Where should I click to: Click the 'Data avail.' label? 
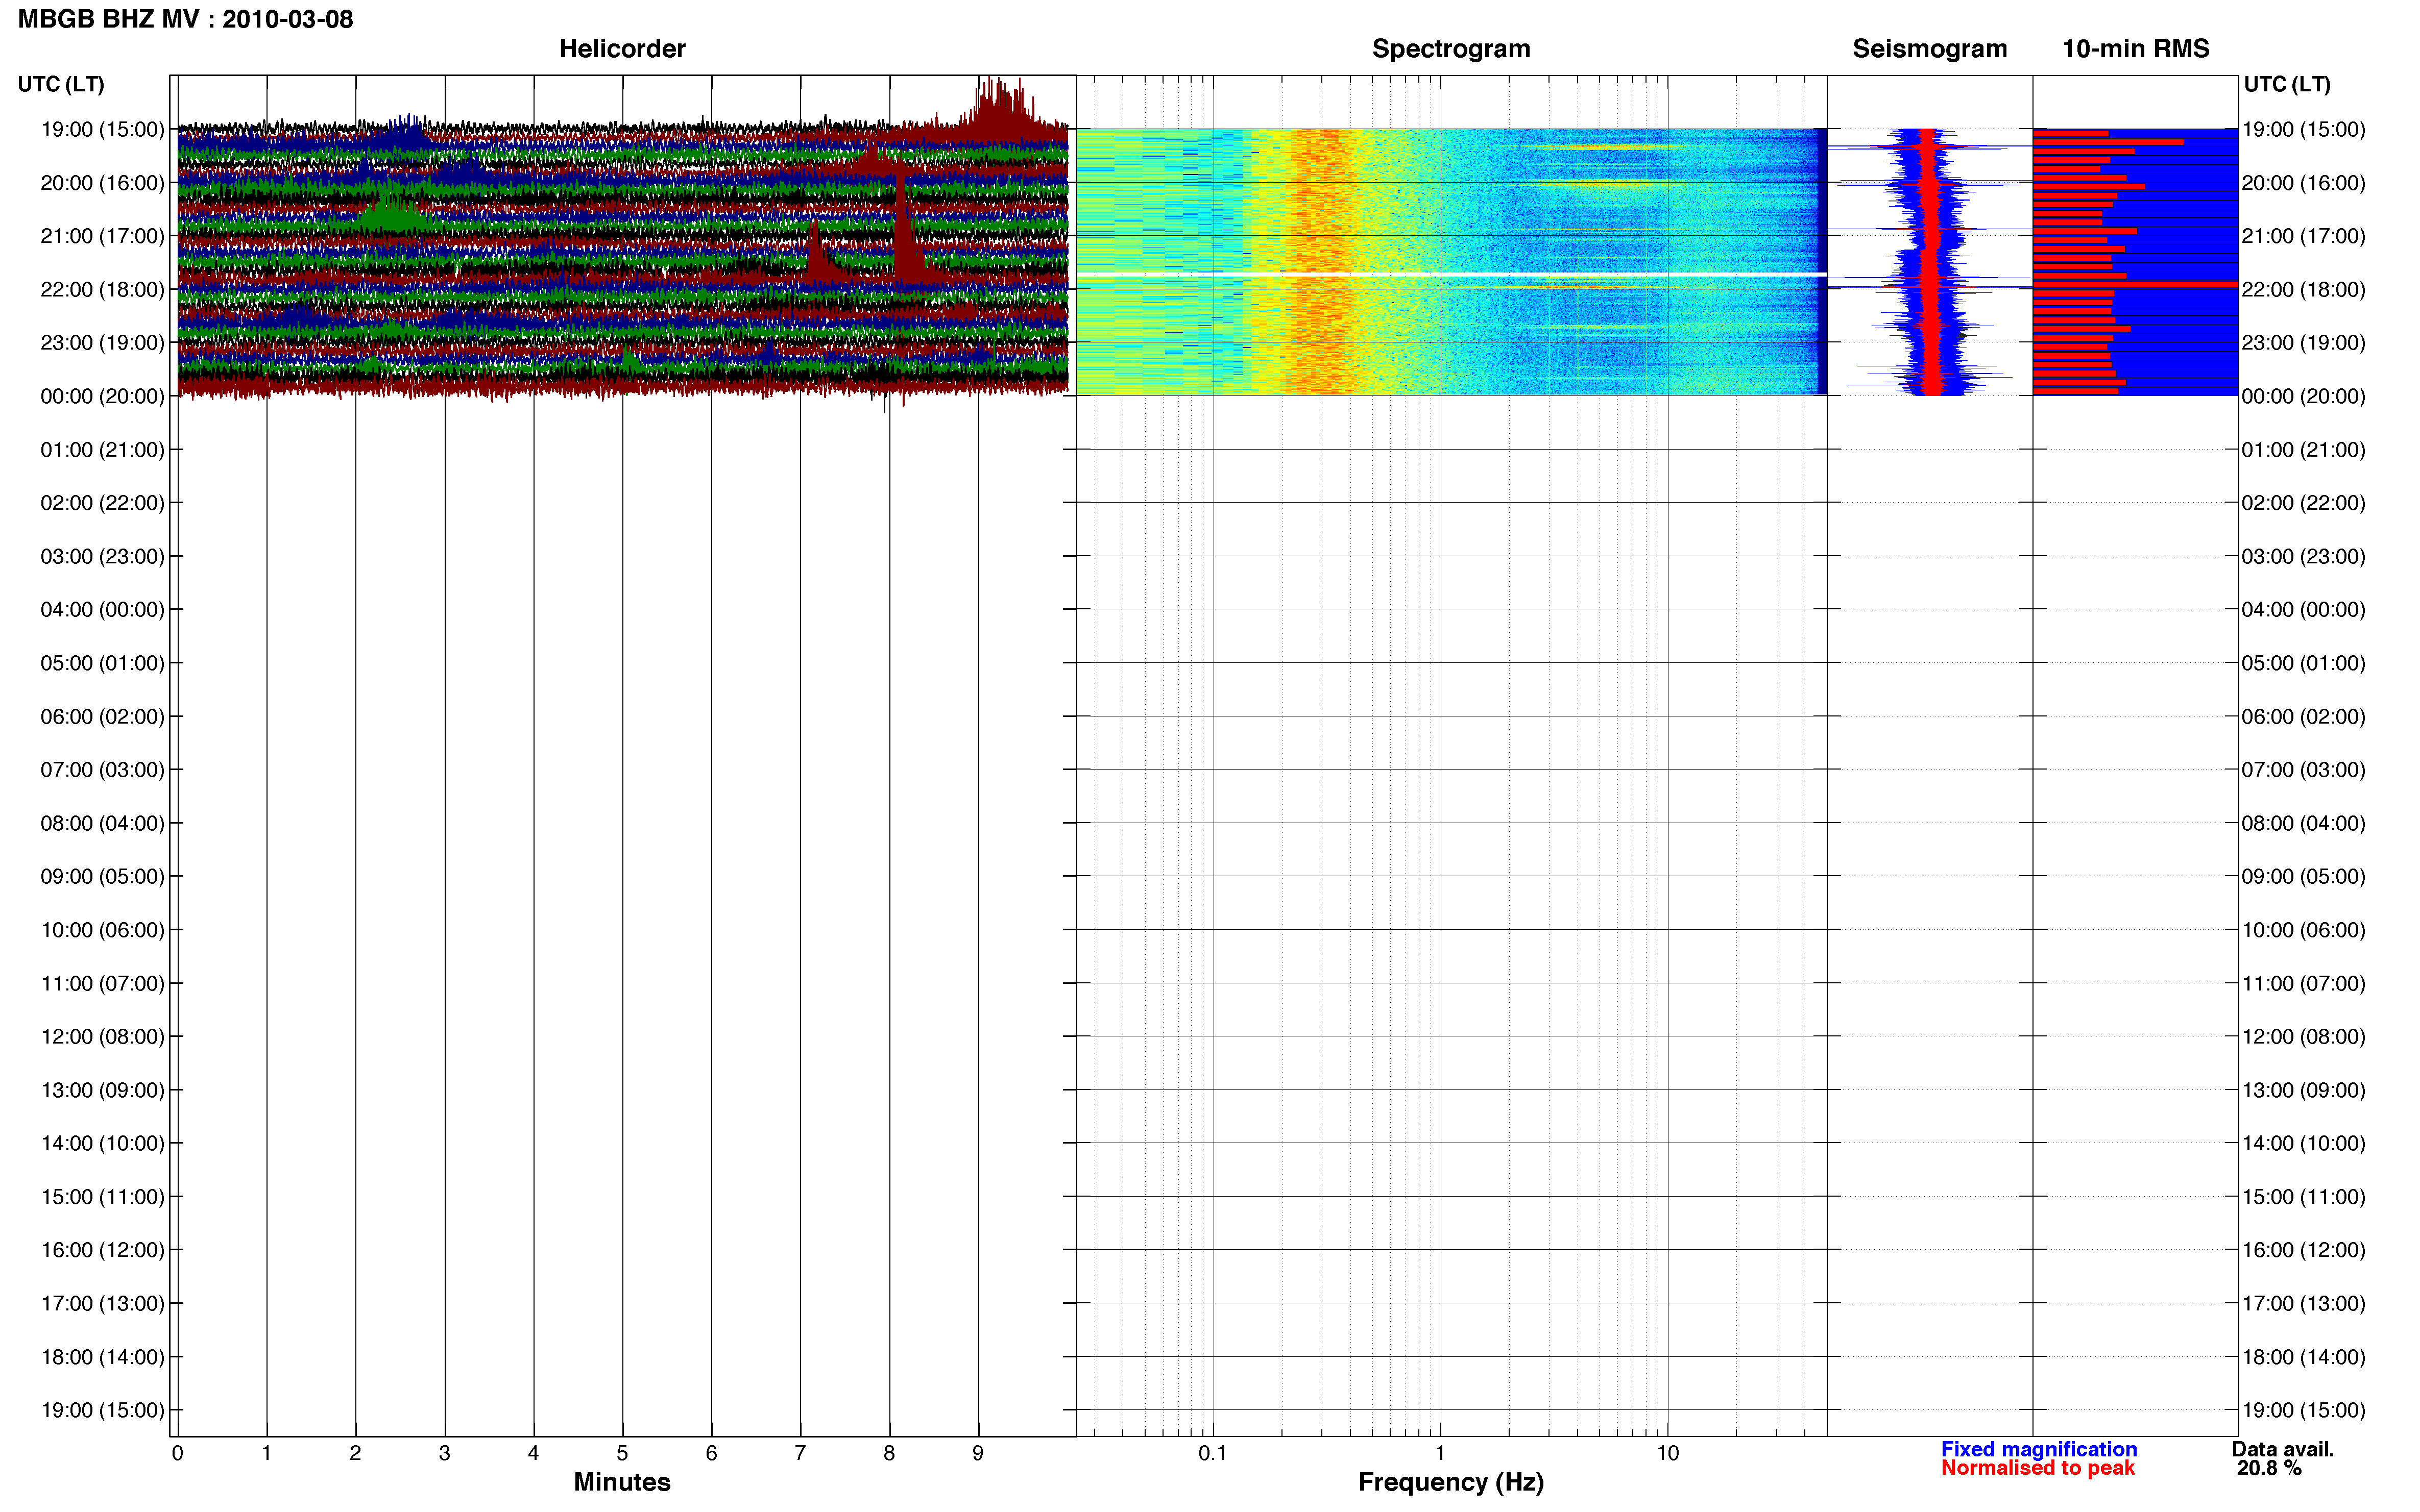tap(2283, 1449)
